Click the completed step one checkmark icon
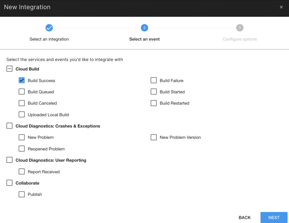Image resolution: width=289 pixels, height=223 pixels. [49, 28]
